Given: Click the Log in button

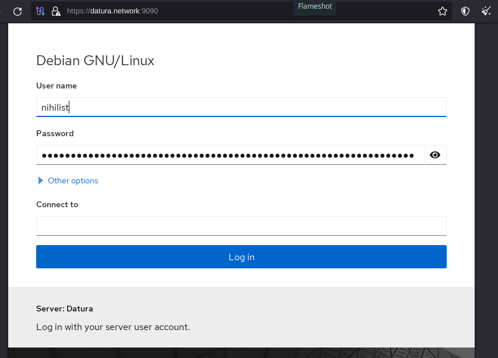Looking at the screenshot, I should [x=241, y=257].
